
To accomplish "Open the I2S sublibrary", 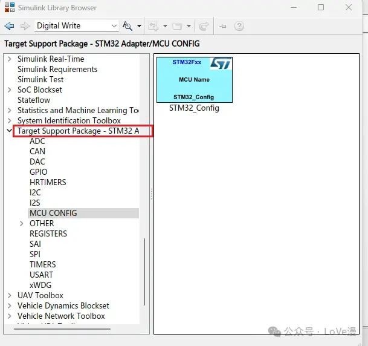I will coord(34,203).
